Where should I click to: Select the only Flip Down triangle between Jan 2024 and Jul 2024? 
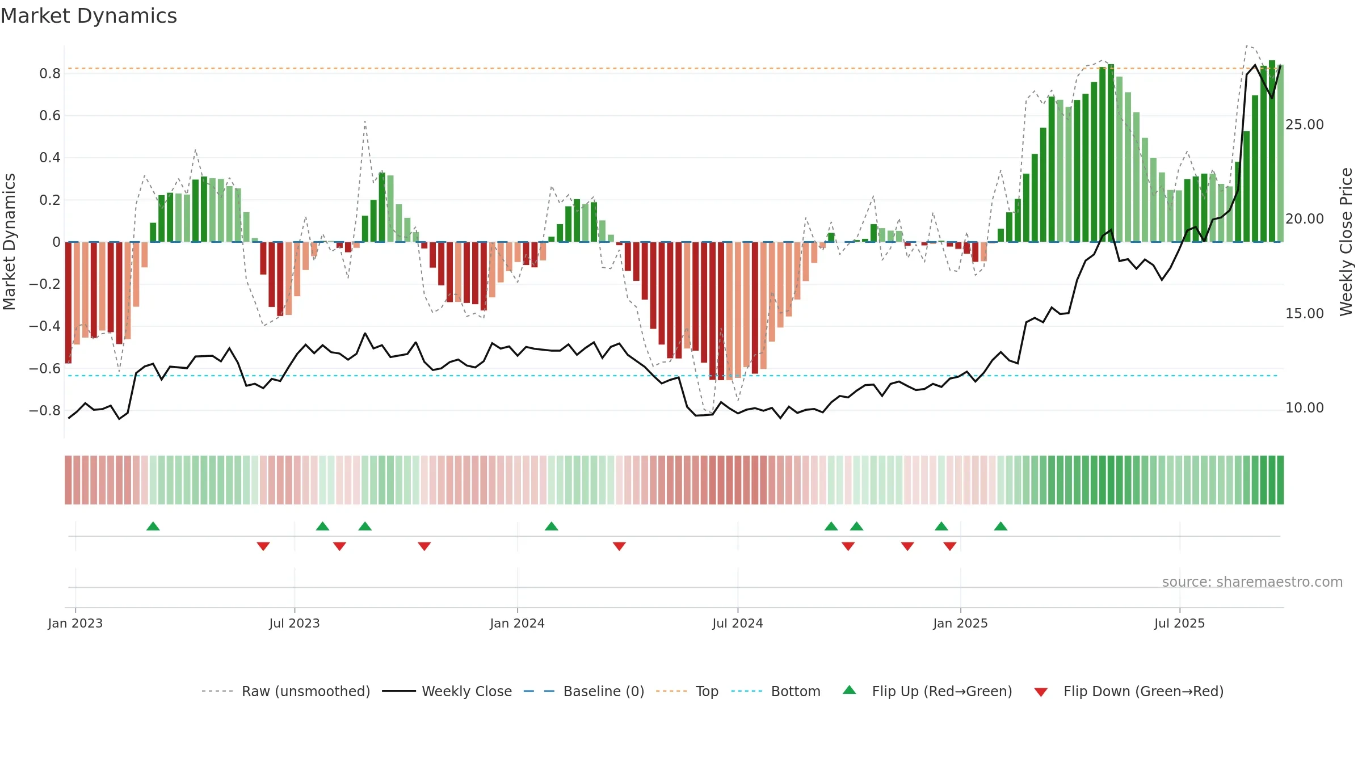pyautogui.click(x=619, y=546)
